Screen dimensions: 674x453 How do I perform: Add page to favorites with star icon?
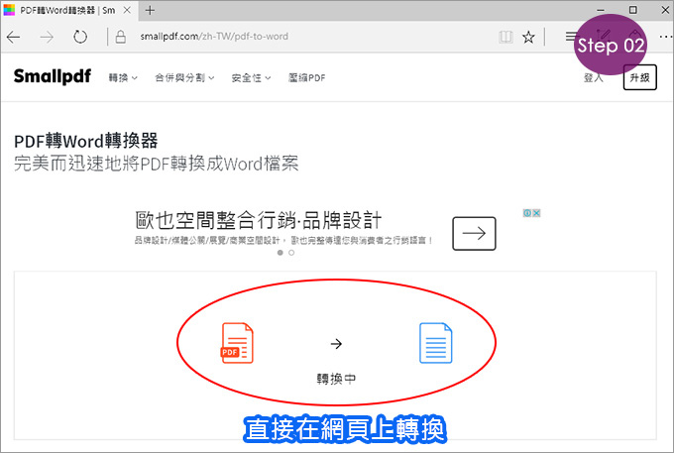pos(528,37)
